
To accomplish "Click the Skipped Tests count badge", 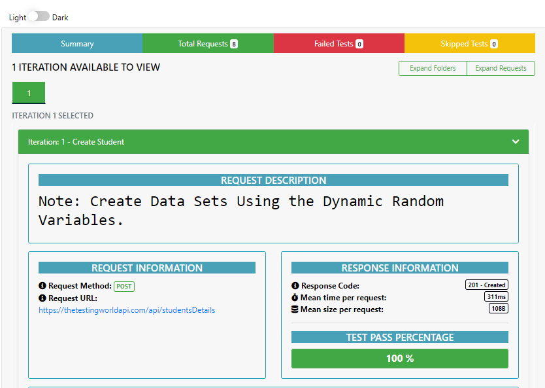I will 494,44.
